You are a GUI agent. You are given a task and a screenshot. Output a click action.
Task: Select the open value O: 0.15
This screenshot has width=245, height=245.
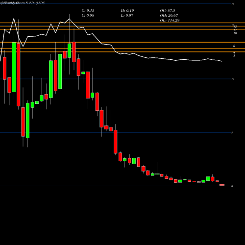click(x=88, y=10)
